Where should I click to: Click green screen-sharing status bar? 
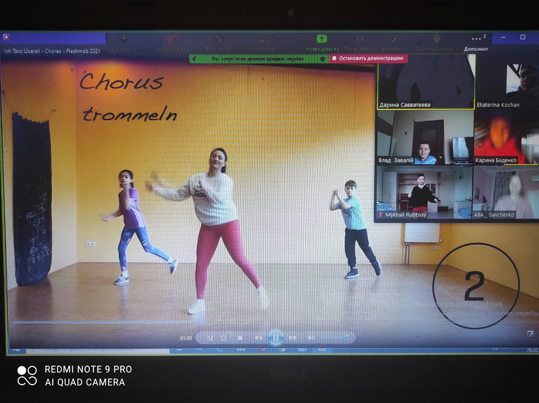(x=259, y=59)
